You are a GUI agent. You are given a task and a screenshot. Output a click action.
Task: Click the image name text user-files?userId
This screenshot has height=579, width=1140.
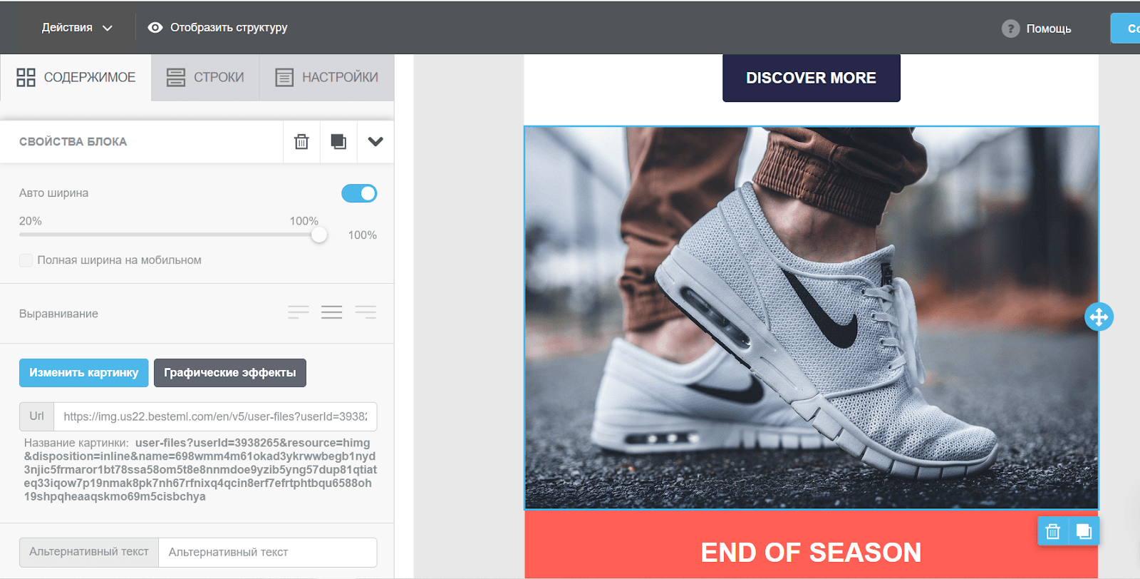point(200,470)
